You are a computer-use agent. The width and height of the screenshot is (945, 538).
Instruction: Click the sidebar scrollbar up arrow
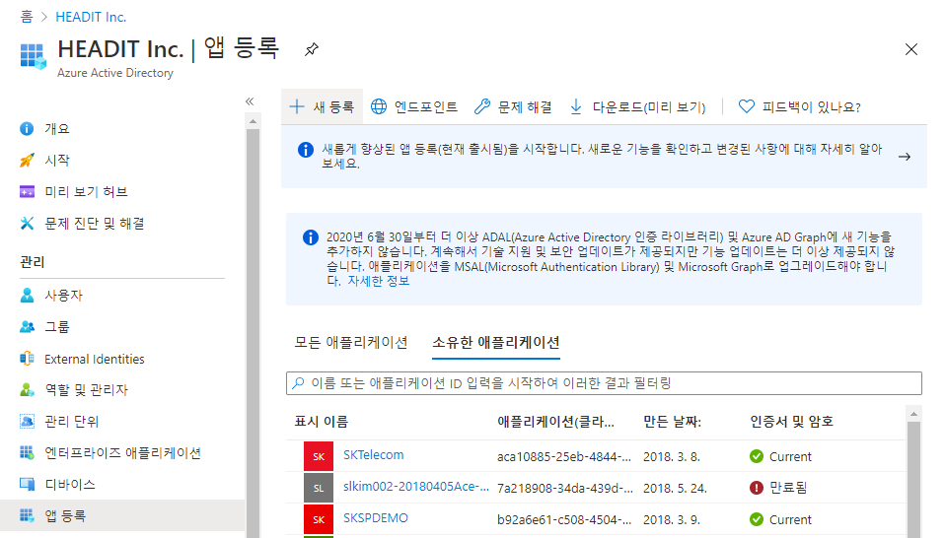[253, 121]
